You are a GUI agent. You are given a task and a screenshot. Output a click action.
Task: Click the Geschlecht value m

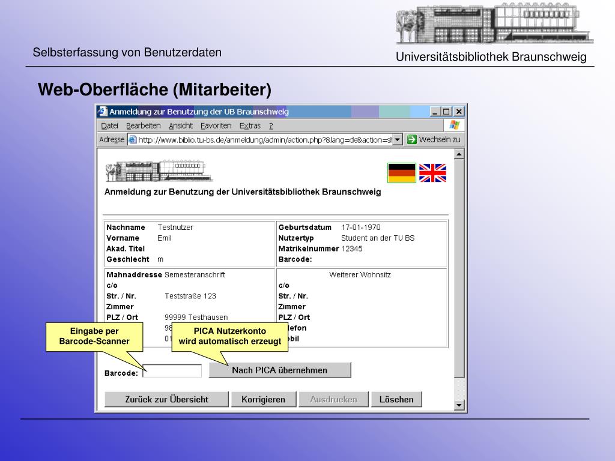point(160,259)
